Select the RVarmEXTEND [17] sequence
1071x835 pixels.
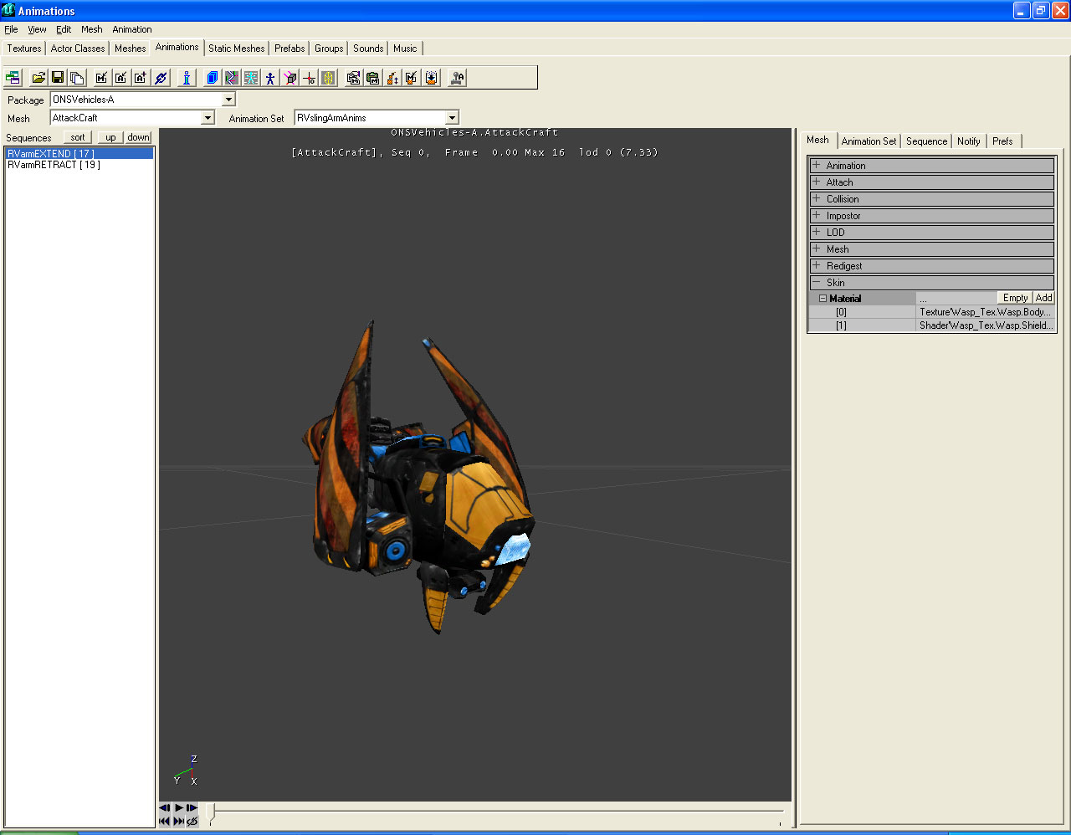coord(79,154)
